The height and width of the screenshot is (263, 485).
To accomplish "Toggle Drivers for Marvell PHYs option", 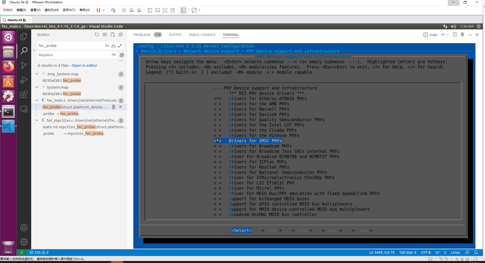I will coord(251,109).
